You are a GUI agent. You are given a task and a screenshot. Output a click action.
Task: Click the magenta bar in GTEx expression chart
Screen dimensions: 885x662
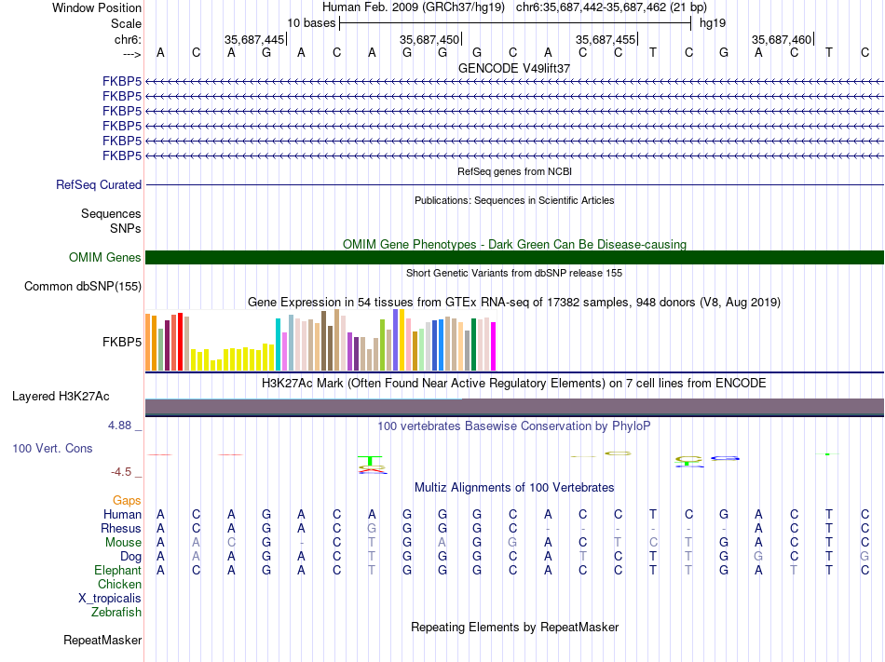pos(494,345)
